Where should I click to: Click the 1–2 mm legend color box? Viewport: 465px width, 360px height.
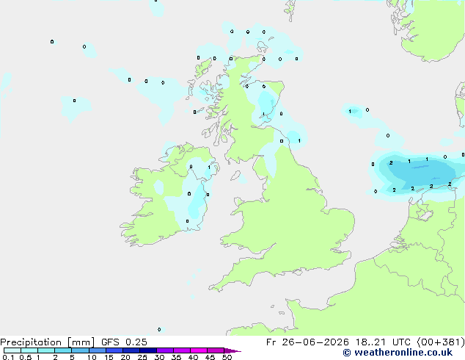coord(46,350)
